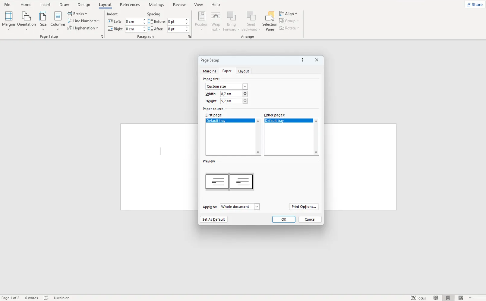This screenshot has width=486, height=301.
Task: Switch to the Insert ribbon tab
Action: click(46, 5)
